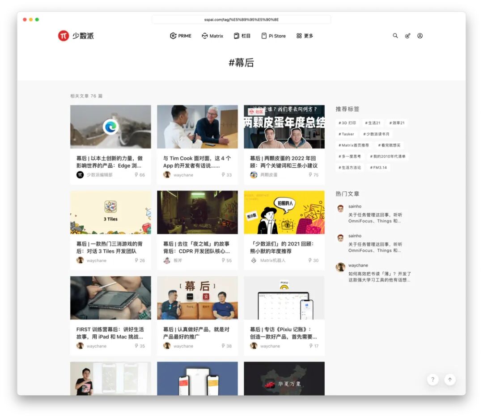Select the #少数派读书月 tag
The height and width of the screenshot is (418, 483).
376,134
